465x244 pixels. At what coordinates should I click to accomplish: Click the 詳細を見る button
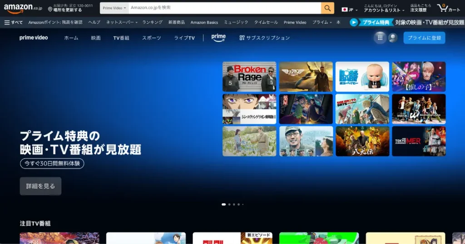[x=40, y=186]
